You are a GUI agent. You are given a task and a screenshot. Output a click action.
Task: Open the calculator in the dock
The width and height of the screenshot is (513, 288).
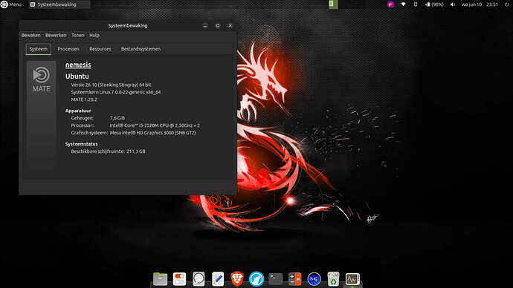point(294,279)
